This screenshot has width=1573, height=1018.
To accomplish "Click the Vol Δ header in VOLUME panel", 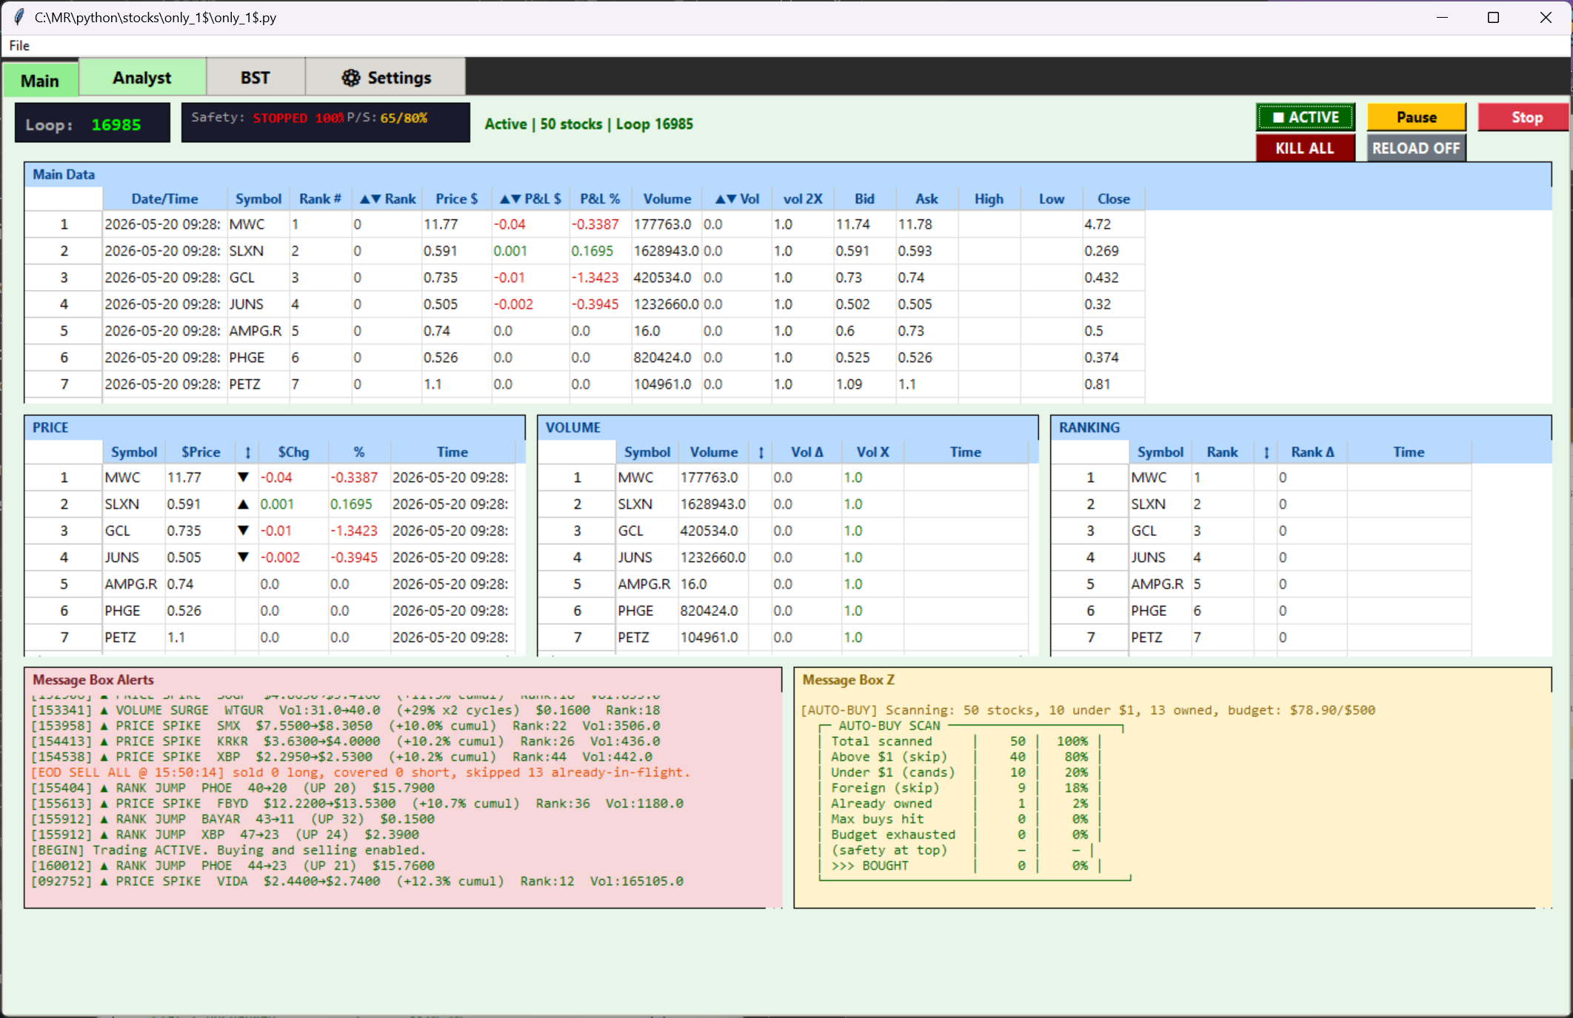I will click(x=806, y=452).
